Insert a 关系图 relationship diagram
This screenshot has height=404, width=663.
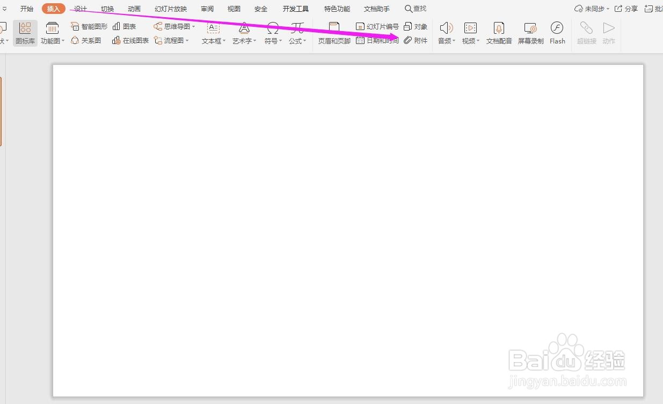click(86, 40)
